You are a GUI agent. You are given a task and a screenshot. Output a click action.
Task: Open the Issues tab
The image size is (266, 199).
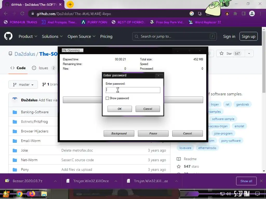click(x=44, y=68)
